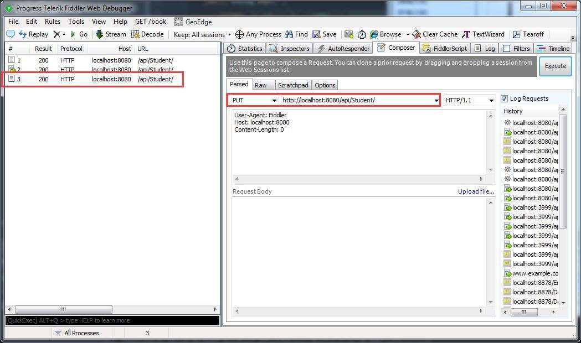
Task: Select the Scratchpad sub-tab
Action: 293,85
